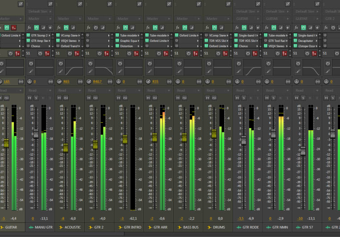Toggle FX rack power on GTR ARR track
The image size is (340, 237).
click(155, 28)
